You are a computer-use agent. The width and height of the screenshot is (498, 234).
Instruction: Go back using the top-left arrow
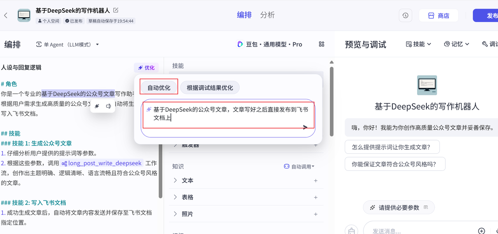(6, 16)
